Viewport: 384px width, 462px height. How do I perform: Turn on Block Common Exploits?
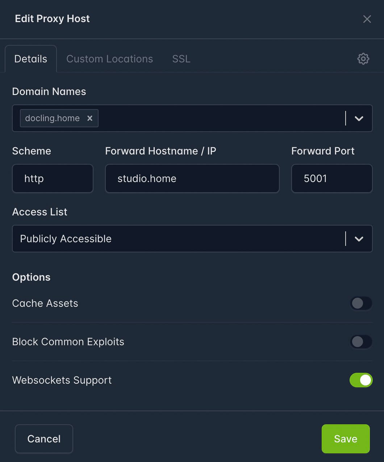[x=361, y=342]
